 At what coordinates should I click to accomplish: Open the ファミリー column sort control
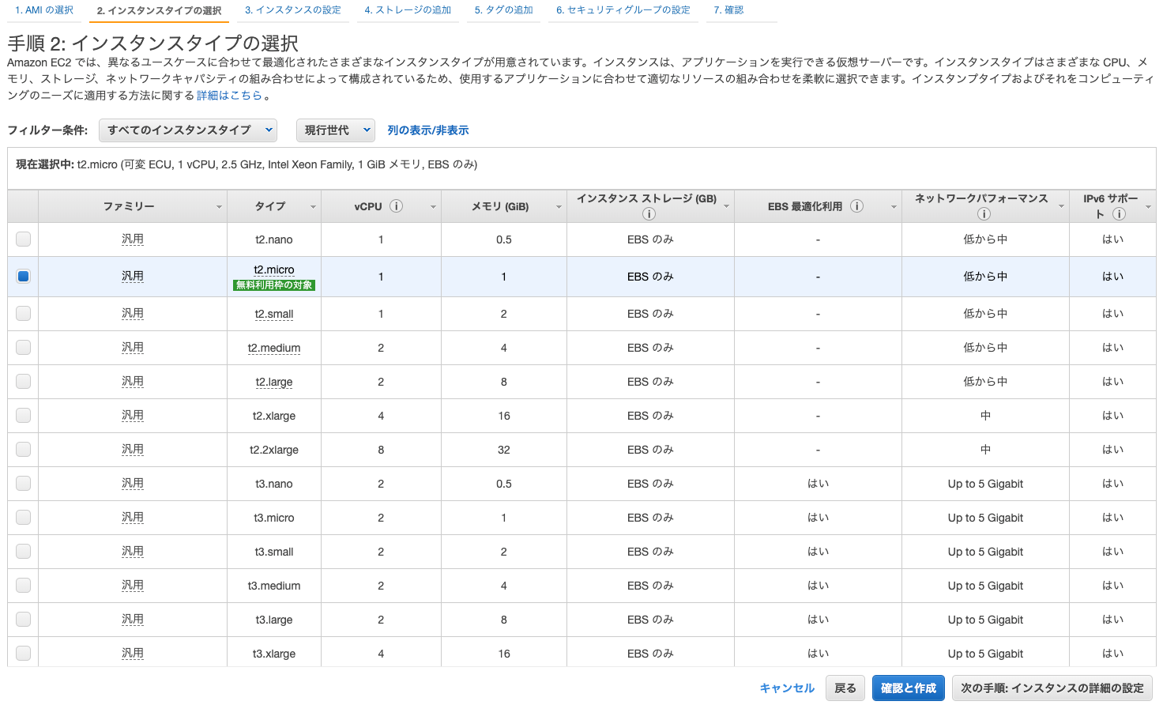(219, 206)
